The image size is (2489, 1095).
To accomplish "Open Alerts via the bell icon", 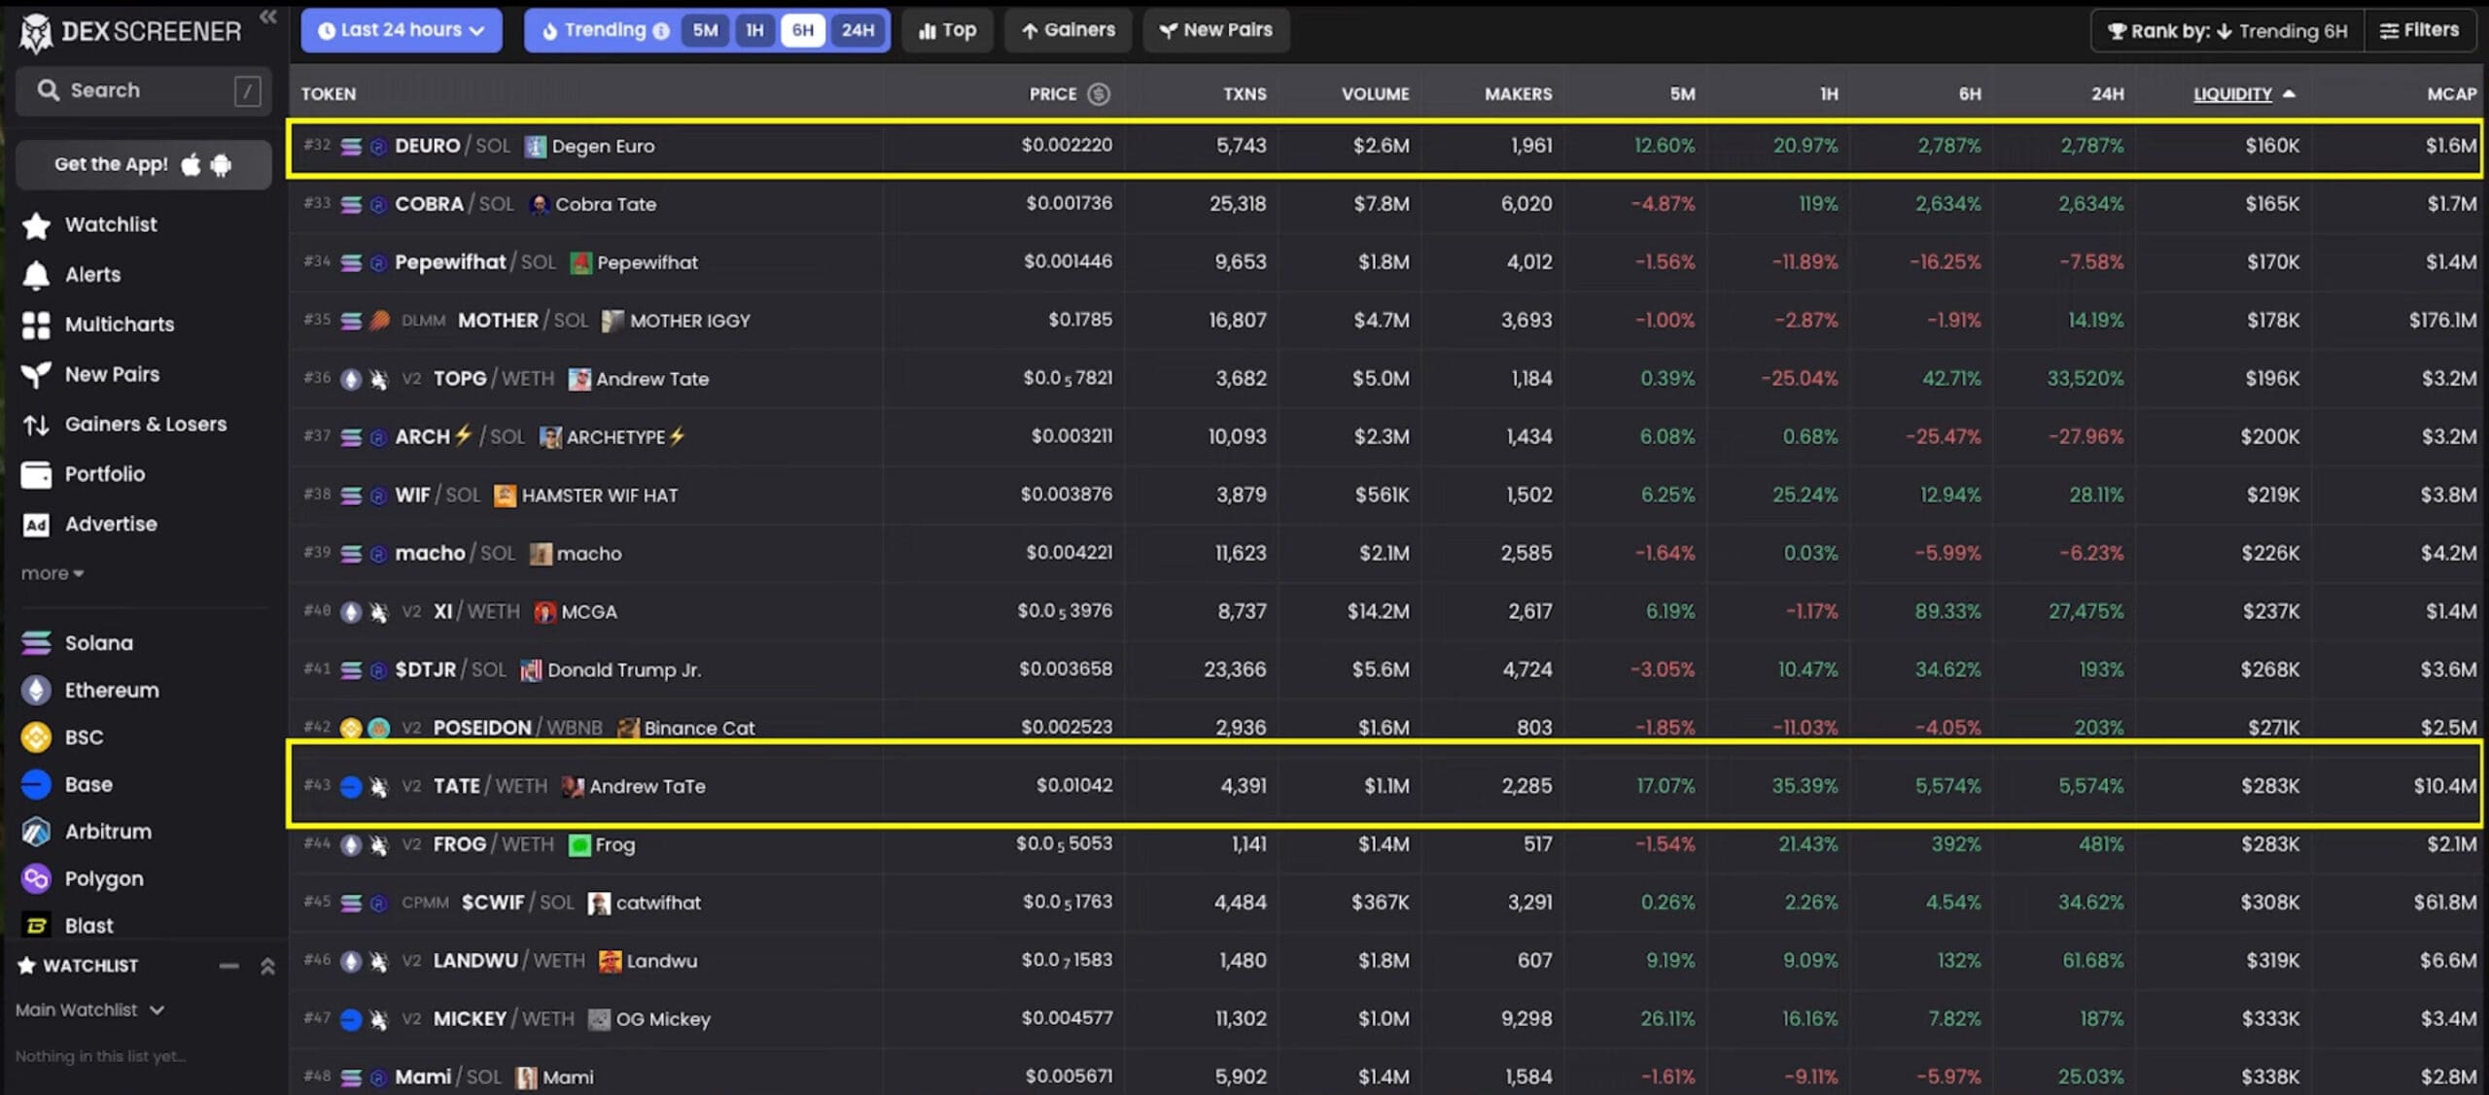I will coord(36,275).
